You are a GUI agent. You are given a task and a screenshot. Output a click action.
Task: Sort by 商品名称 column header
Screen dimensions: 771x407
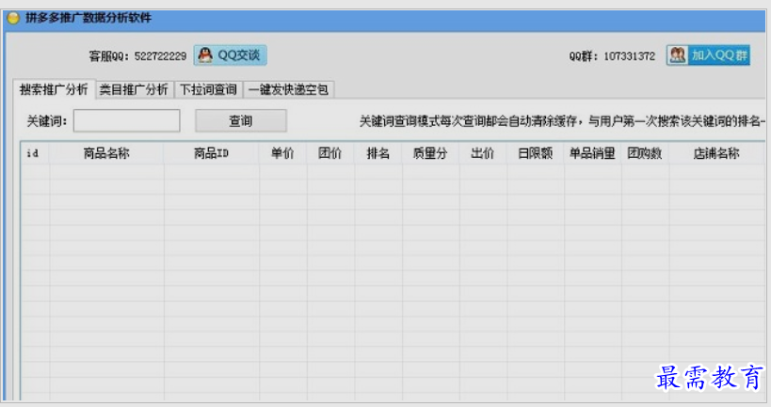[x=106, y=153]
